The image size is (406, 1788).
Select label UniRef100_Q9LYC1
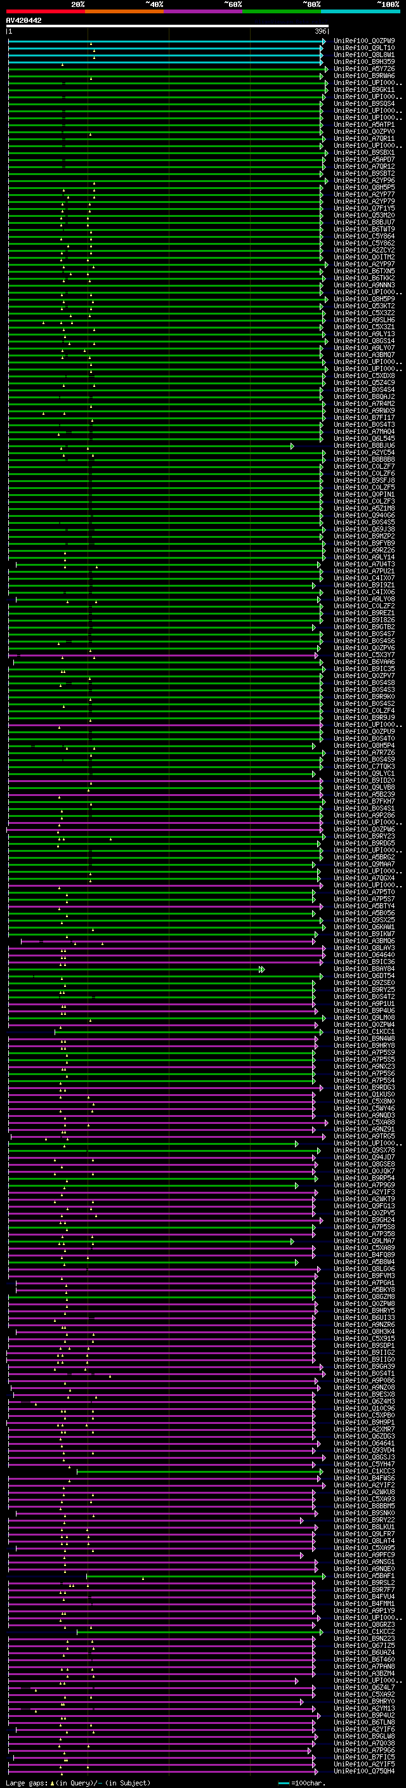(363, 773)
